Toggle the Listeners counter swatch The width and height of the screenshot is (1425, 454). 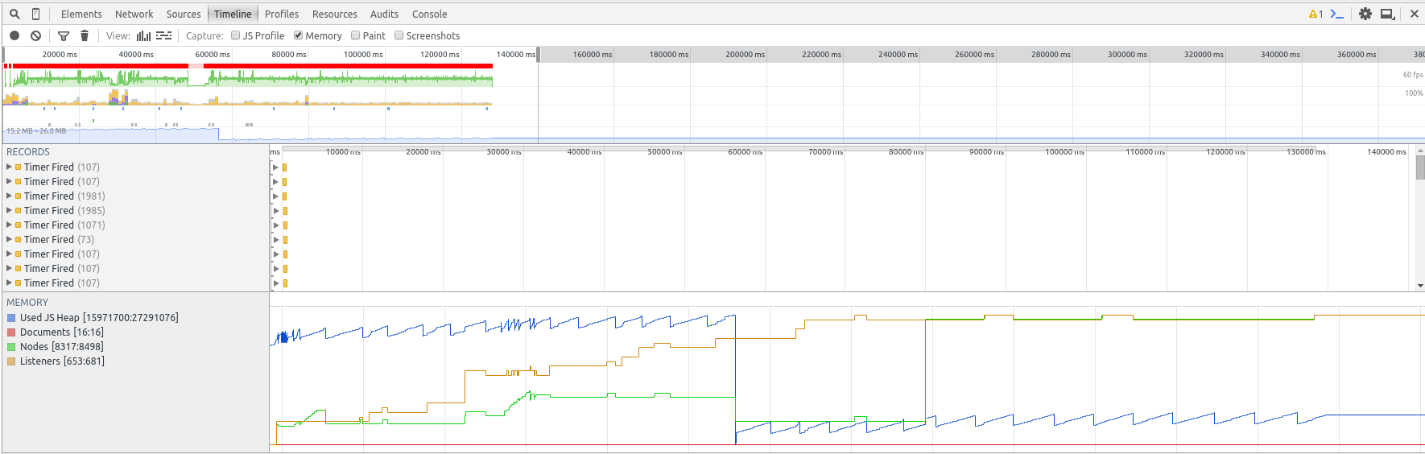(11, 361)
